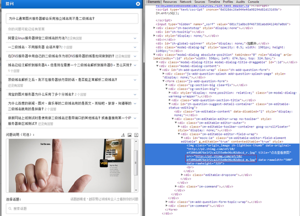Switch to the Resources tab in DevTools
The width and height of the screenshot is (300, 216).
170,1
